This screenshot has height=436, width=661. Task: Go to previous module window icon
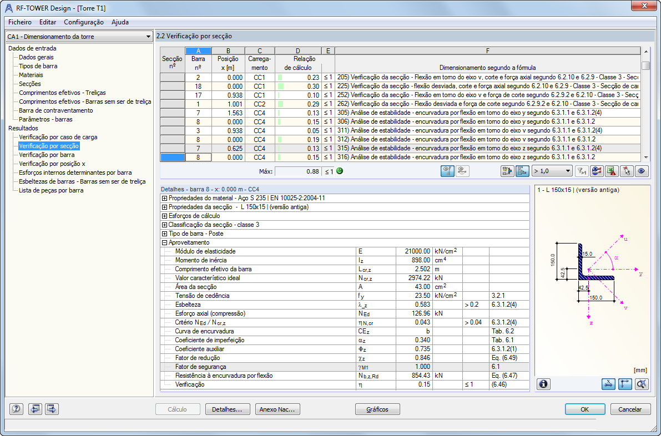click(35, 409)
